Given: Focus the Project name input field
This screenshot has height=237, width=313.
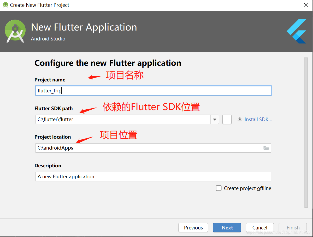Looking at the screenshot, I should click(153, 91).
